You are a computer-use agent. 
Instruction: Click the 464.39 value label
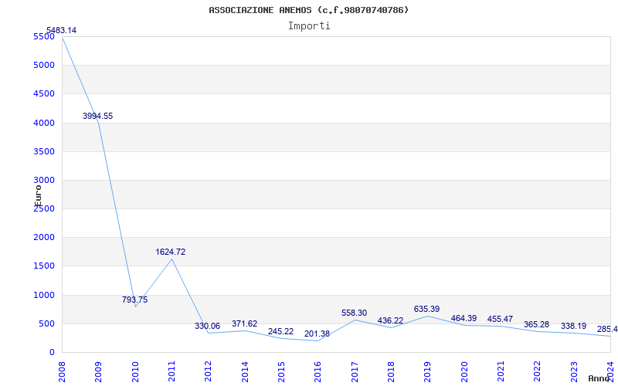click(463, 318)
